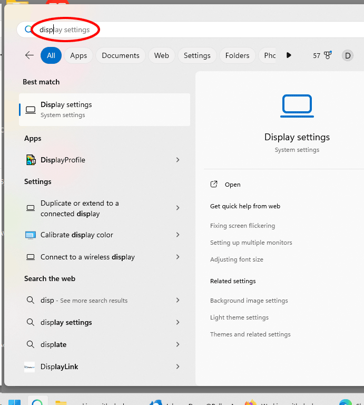Open the rewards points trophy icon
This screenshot has width=364, height=405.
point(328,55)
